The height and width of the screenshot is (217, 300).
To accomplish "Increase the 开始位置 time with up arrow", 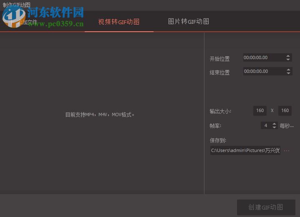I will tap(288, 56).
